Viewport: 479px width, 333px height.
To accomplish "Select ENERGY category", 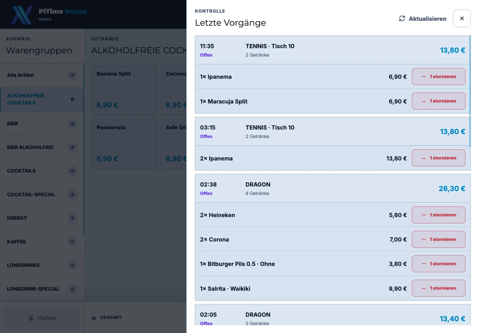I will (x=42, y=218).
